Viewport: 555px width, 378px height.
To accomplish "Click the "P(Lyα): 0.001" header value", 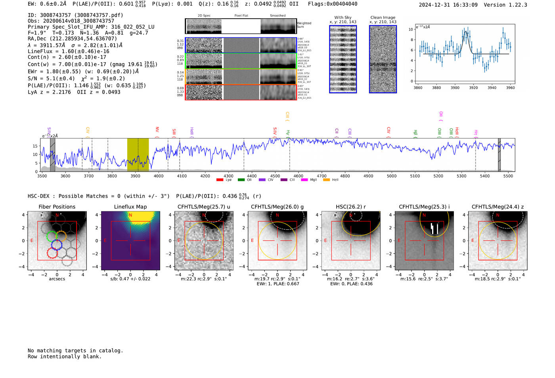I will 172,4.
